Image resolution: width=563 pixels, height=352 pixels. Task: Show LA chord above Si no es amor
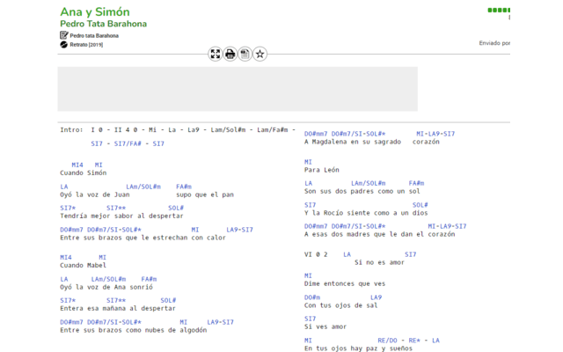347,254
